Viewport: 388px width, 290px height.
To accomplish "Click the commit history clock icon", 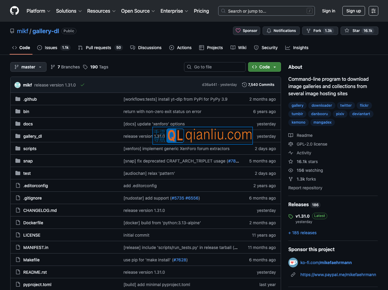I will point(244,85).
